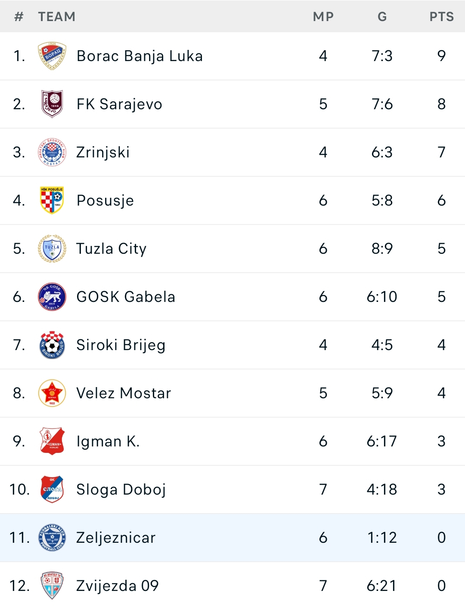
Task: Click the FK Sarajevo club logo
Action: [52, 104]
